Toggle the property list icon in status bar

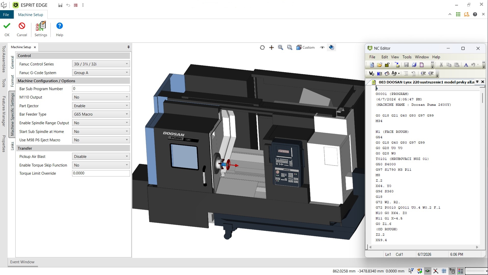click(x=460, y=271)
